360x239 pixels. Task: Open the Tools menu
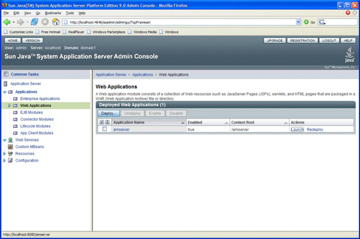(x=70, y=13)
